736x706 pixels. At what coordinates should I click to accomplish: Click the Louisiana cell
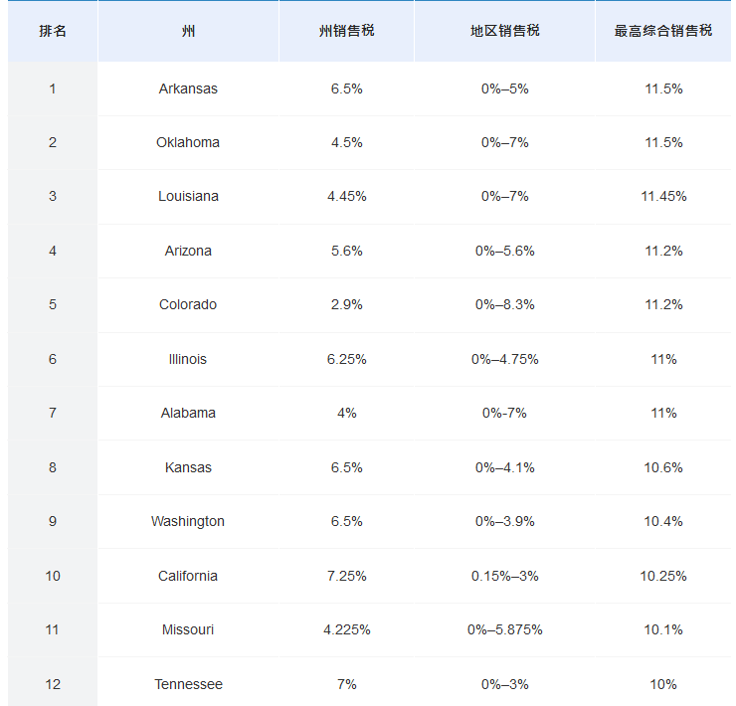click(188, 196)
